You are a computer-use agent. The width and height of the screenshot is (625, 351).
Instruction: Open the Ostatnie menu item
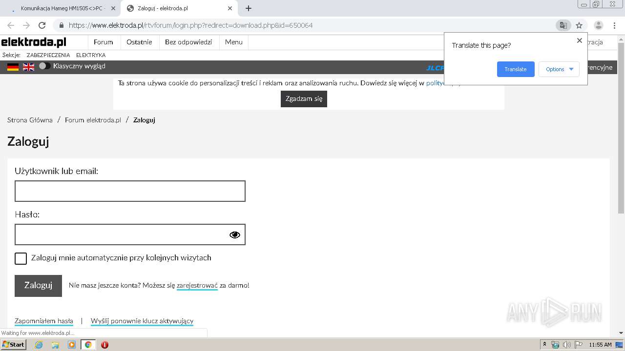(139, 42)
